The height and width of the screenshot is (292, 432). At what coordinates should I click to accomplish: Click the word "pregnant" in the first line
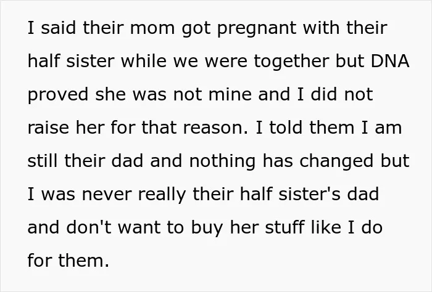[x=257, y=30]
